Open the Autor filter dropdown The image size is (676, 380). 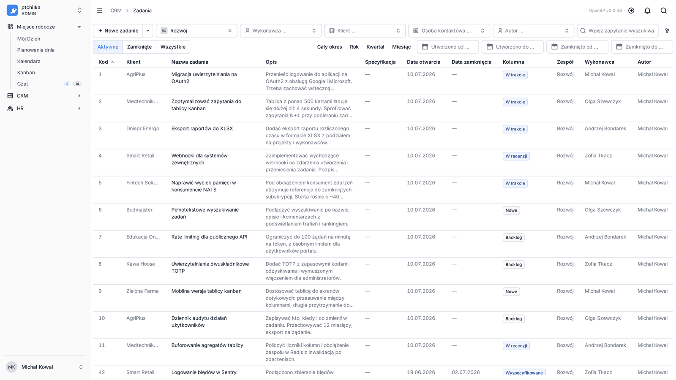[x=534, y=30]
